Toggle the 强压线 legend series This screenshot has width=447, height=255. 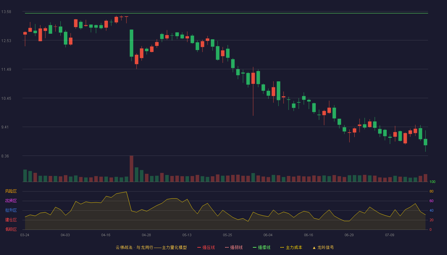tap(206, 247)
